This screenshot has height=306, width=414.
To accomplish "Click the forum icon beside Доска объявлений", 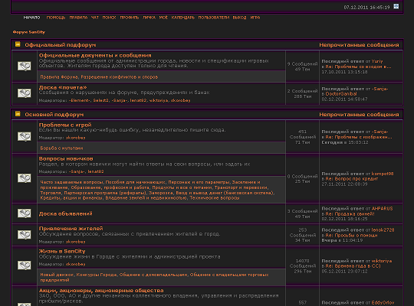I will point(25,213).
